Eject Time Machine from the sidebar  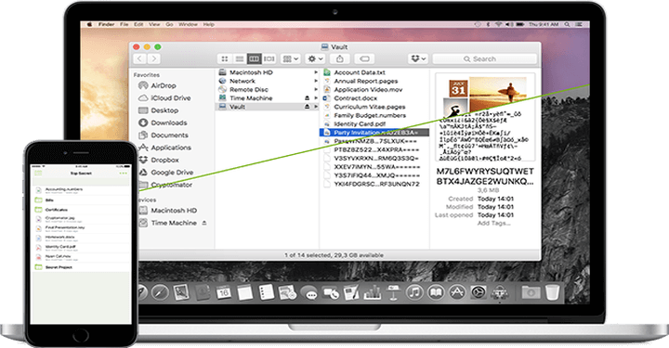(204, 223)
